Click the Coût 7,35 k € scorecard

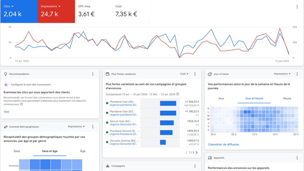coord(131,12)
